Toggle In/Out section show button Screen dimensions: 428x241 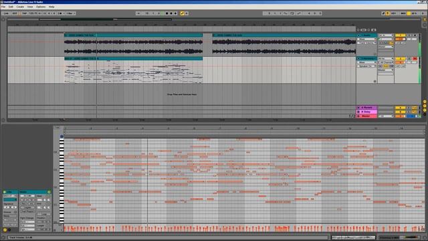(425, 101)
